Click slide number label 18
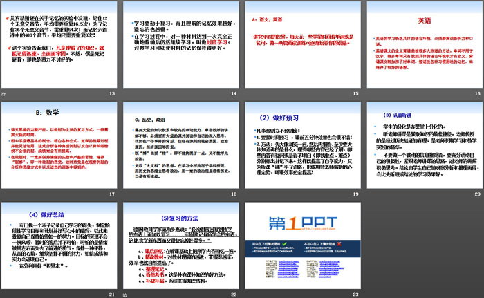 [234, 194]
